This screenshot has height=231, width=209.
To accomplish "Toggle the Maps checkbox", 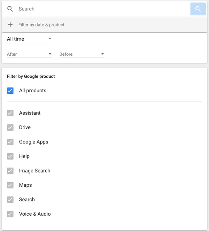I will [10, 185].
